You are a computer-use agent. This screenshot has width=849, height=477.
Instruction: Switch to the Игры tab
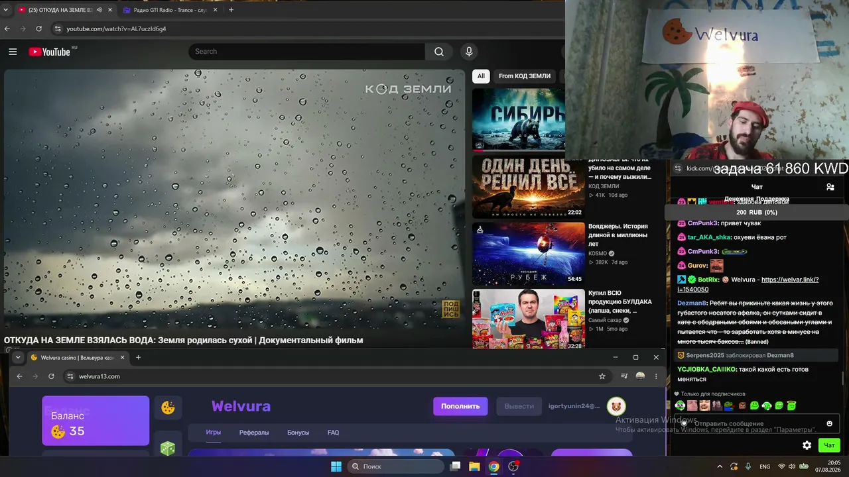pos(214,433)
